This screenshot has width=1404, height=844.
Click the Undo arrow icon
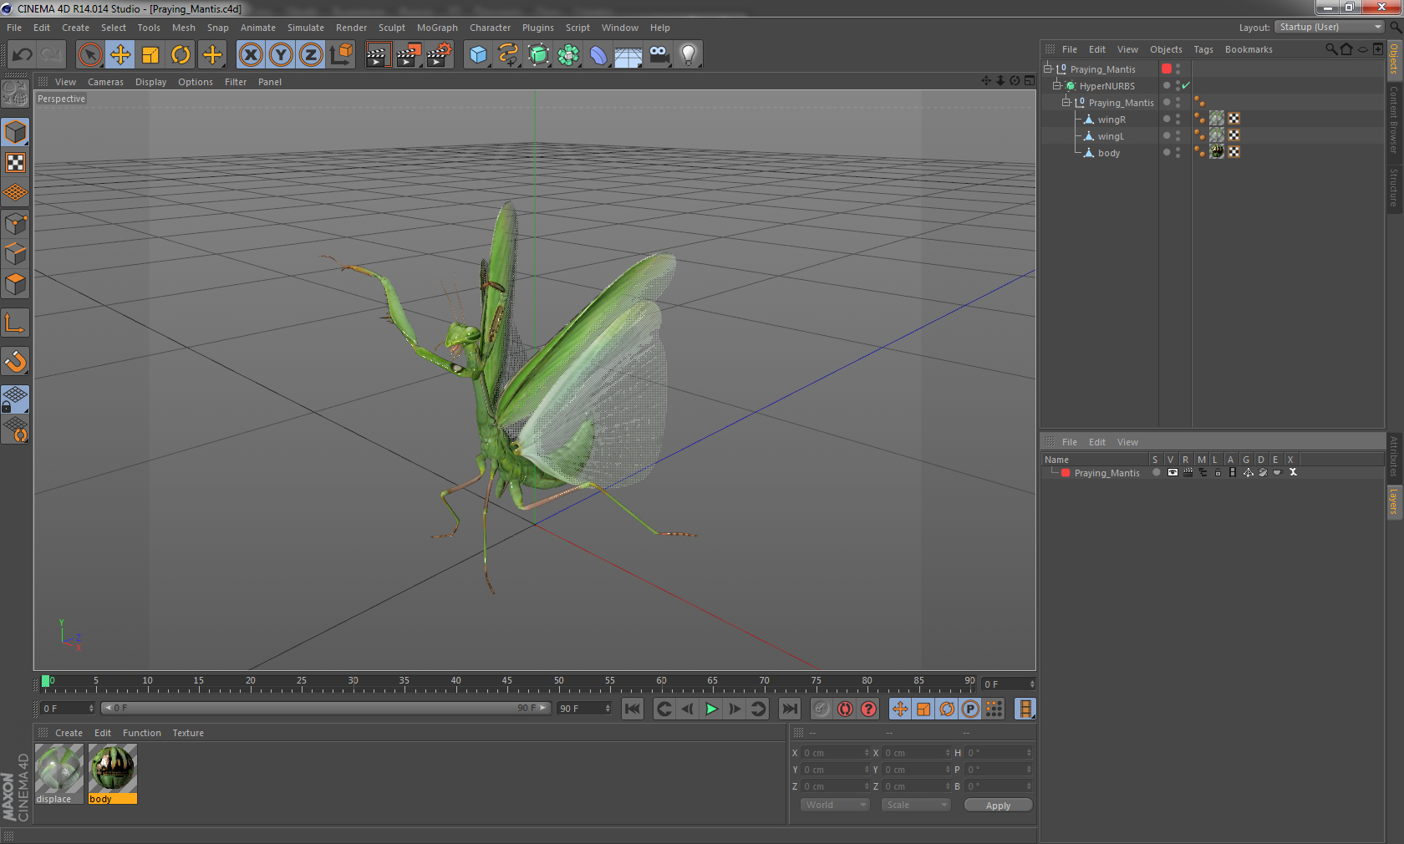(23, 55)
